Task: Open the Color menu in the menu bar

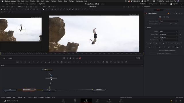Action: coord(66,1)
